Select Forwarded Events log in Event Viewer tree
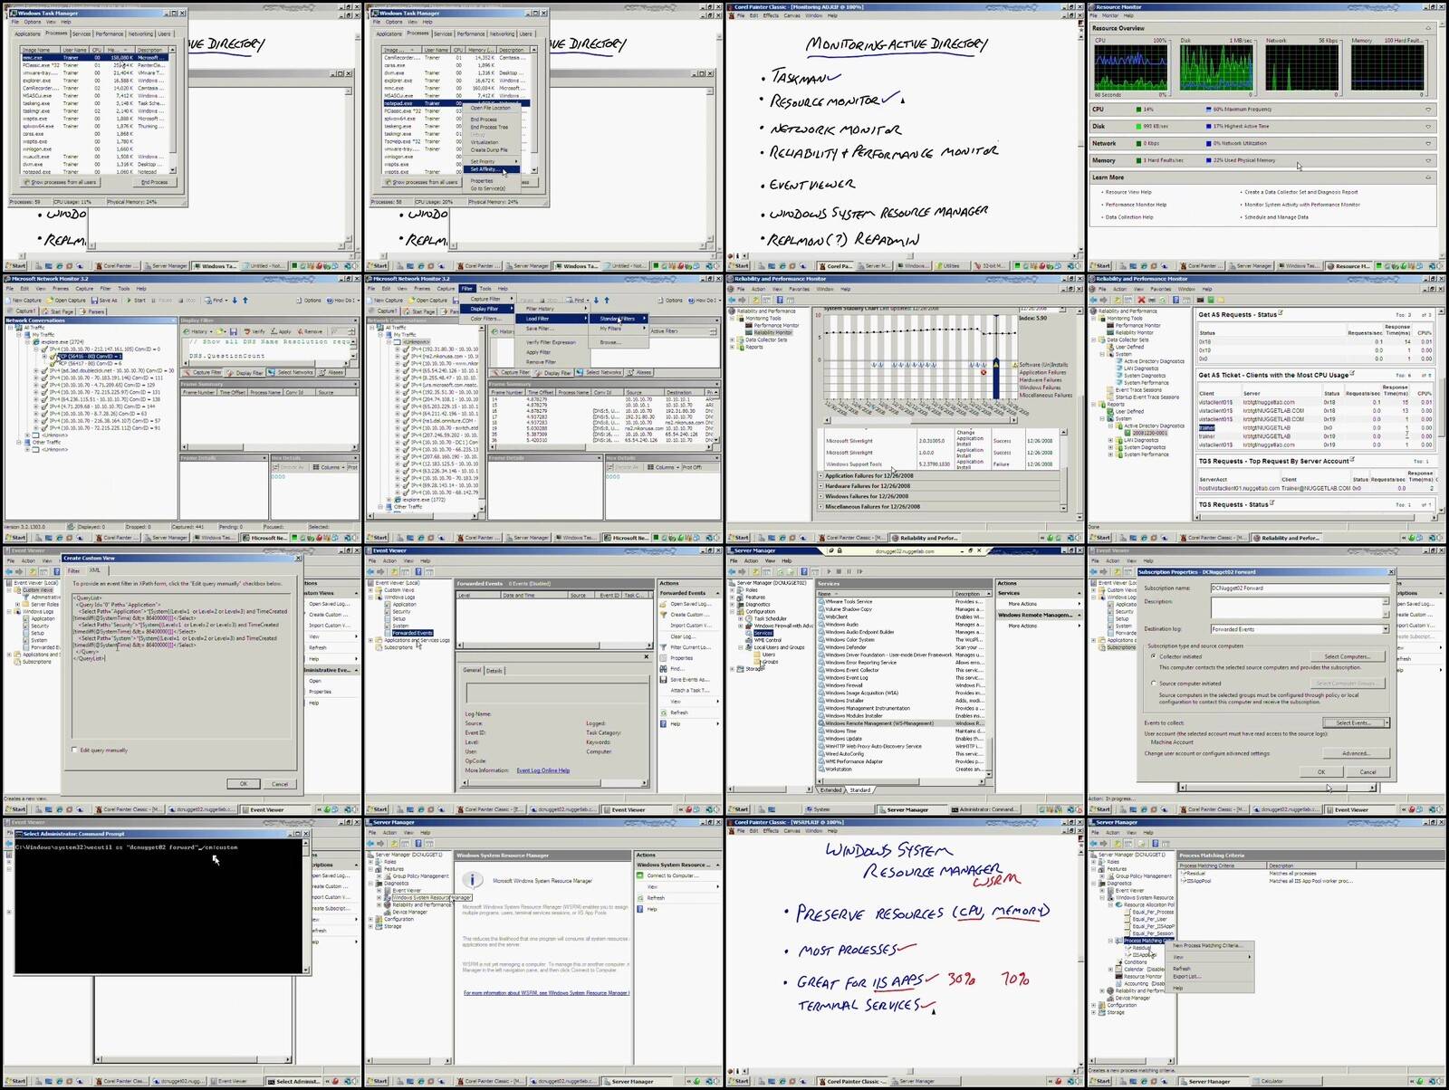 click(x=412, y=633)
